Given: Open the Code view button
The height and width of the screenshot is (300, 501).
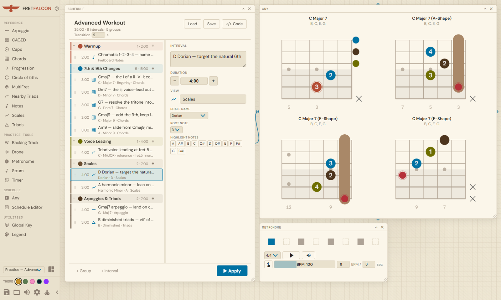Looking at the screenshot, I should [x=234, y=24].
